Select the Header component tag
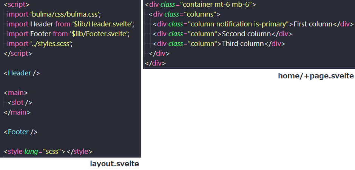 click(x=22, y=73)
